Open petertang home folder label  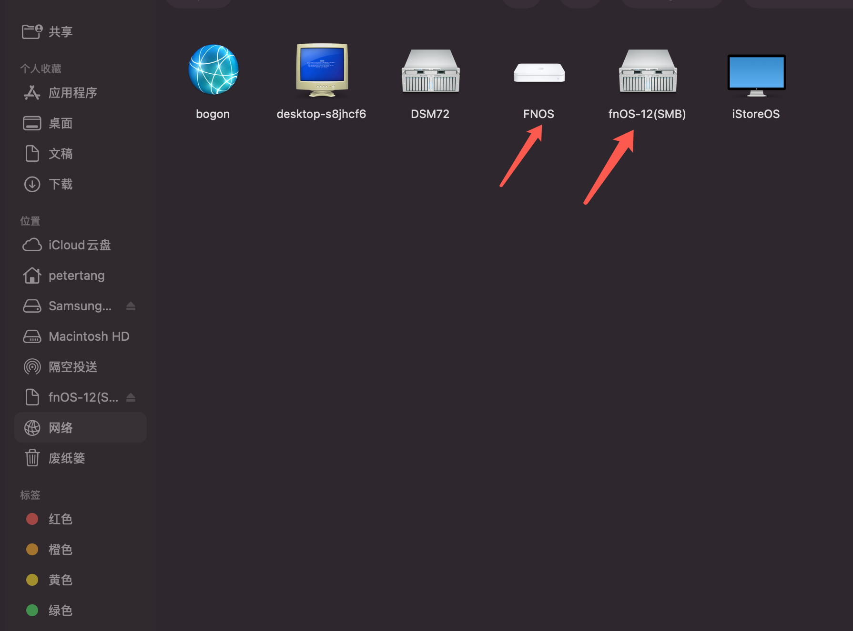click(x=77, y=276)
